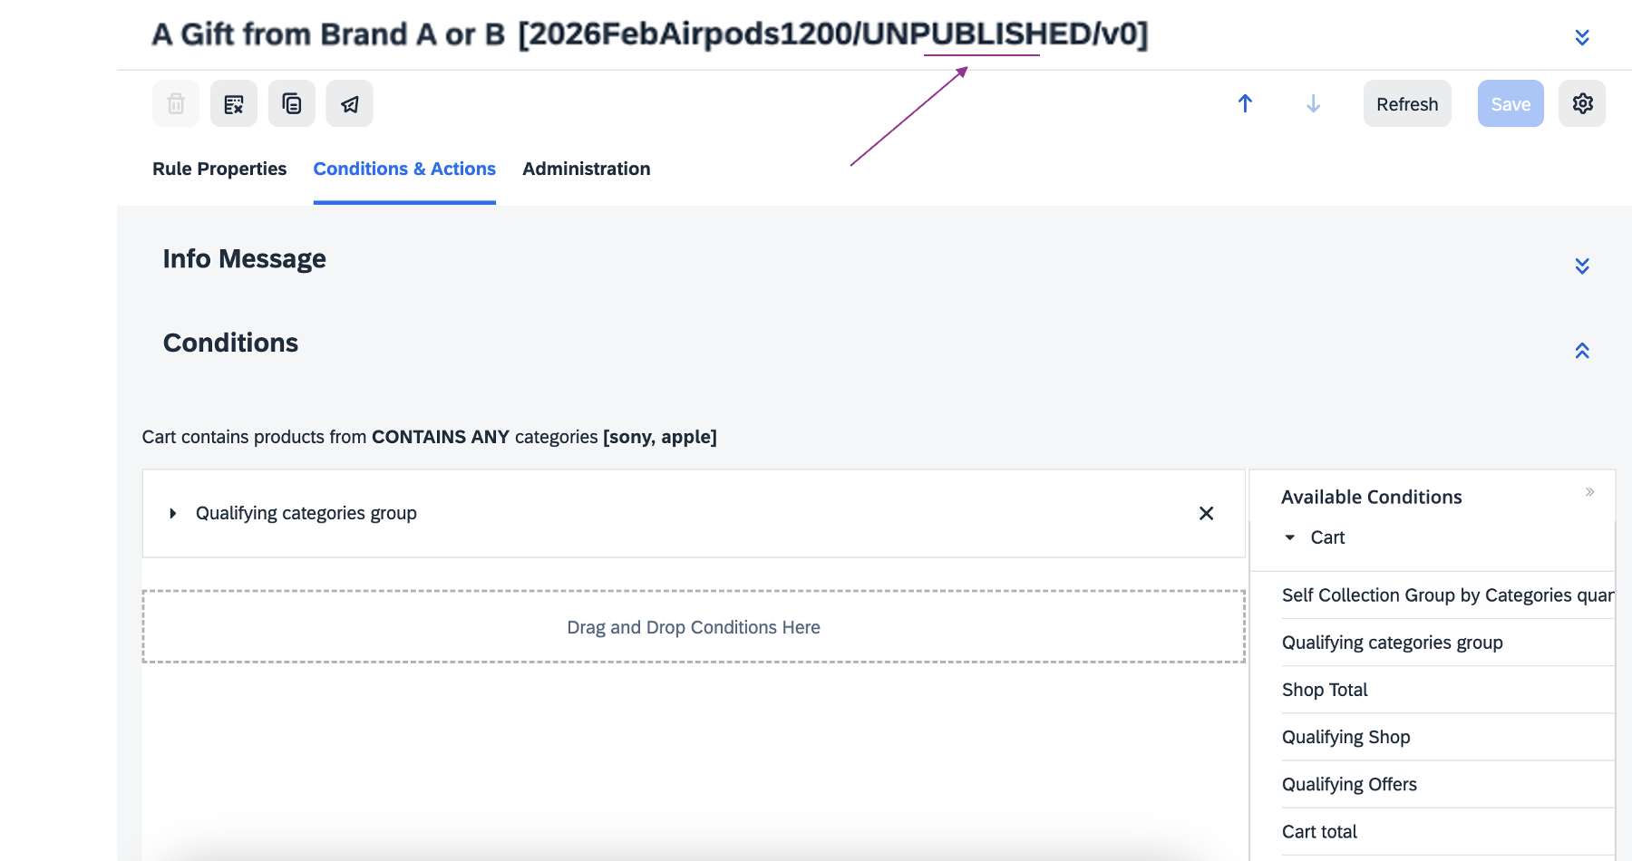Expand the Qualifying categories group row
This screenshot has width=1632, height=861.
pyautogui.click(x=173, y=514)
